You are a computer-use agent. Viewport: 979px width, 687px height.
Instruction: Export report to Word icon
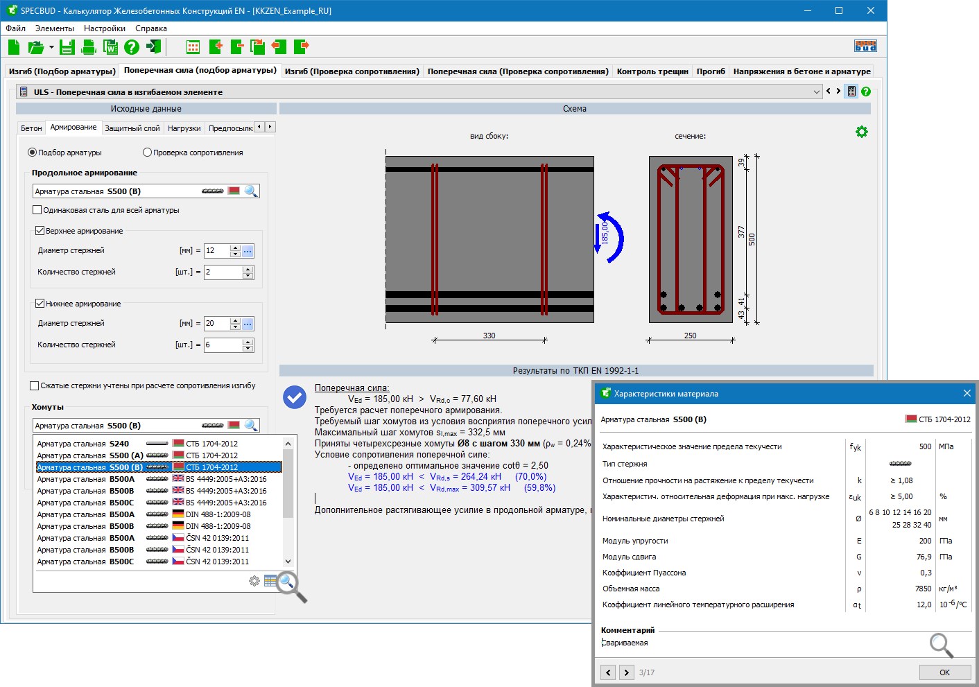tap(110, 47)
